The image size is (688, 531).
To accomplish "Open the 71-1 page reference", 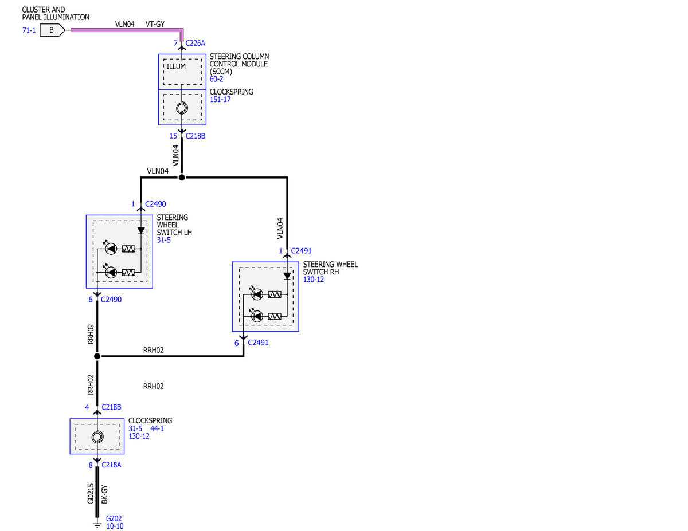I will point(29,30).
